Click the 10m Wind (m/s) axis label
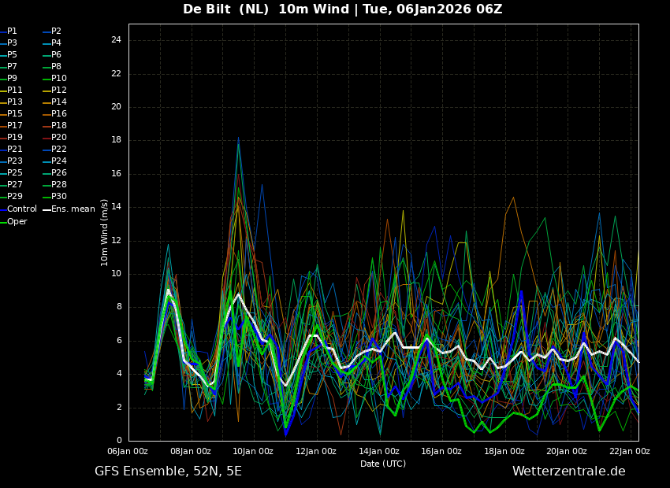The height and width of the screenshot is (488, 670). (x=104, y=232)
